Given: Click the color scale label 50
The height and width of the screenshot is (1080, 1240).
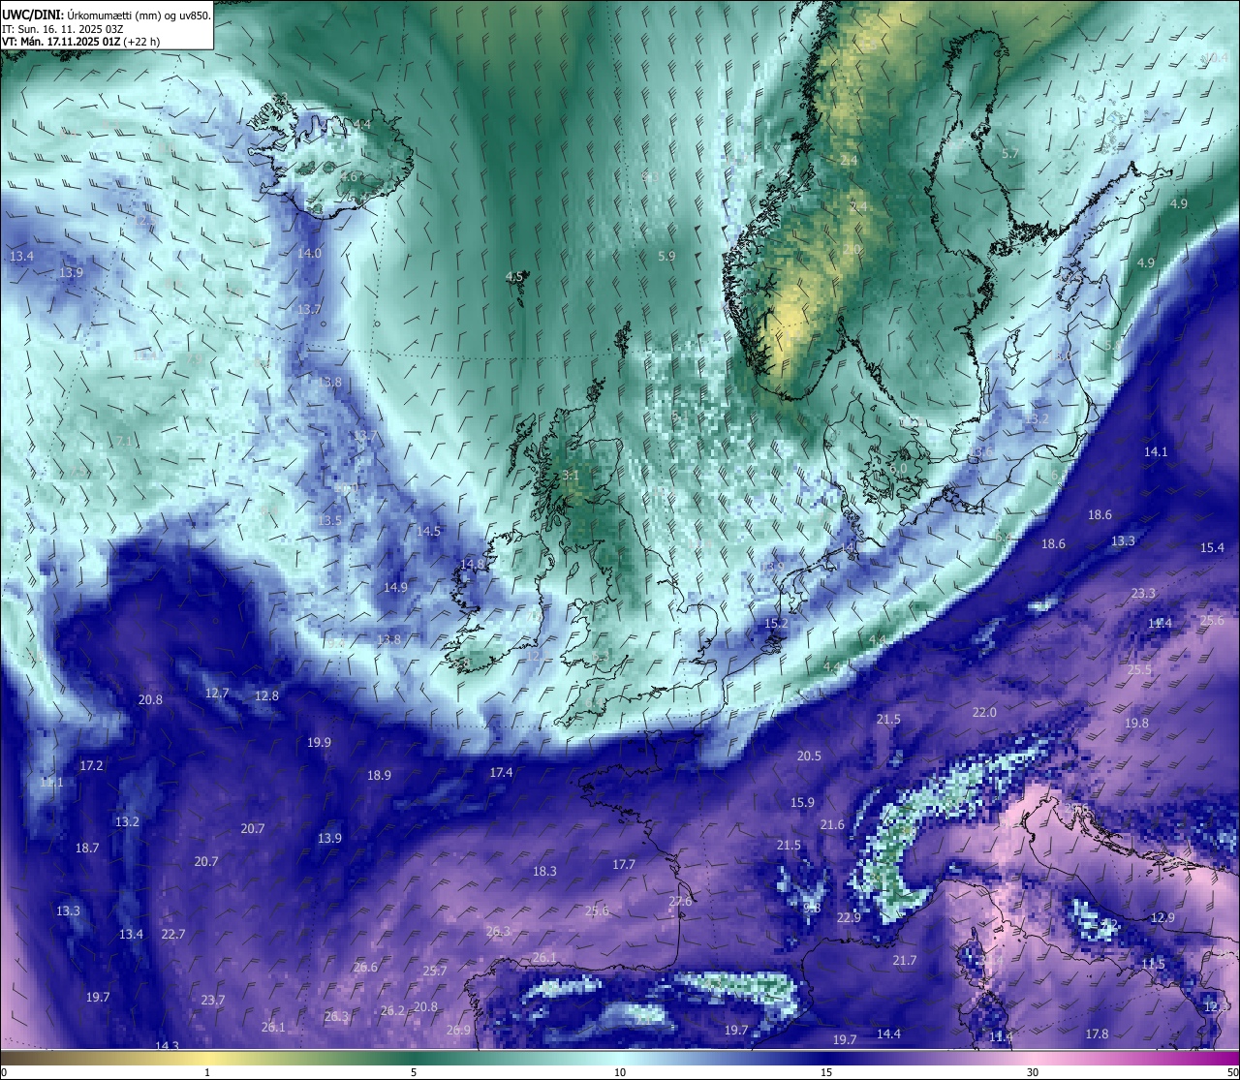Looking at the screenshot, I should [x=1231, y=1072].
